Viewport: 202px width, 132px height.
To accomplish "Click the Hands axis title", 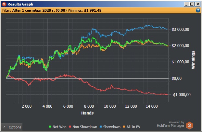I will [x=87, y=113].
